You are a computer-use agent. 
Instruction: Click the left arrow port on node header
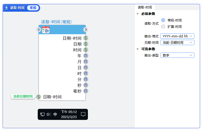pyautogui.click(x=39, y=30)
